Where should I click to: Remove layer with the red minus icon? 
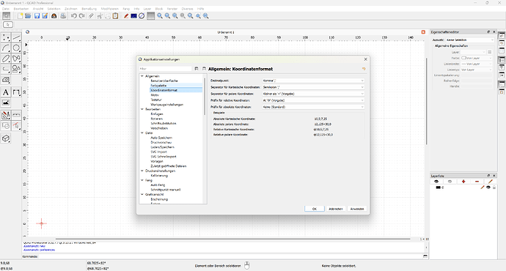click(477, 182)
